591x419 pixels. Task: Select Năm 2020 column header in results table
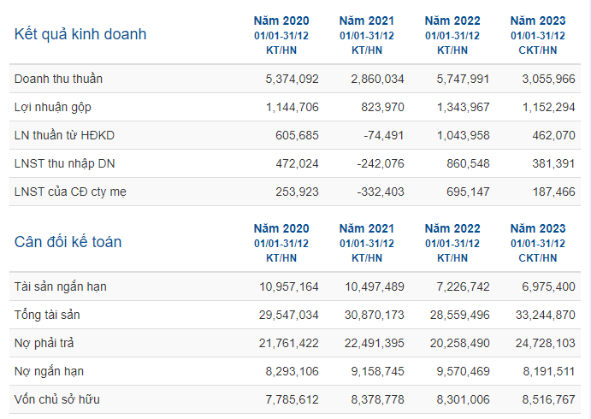[x=281, y=35]
